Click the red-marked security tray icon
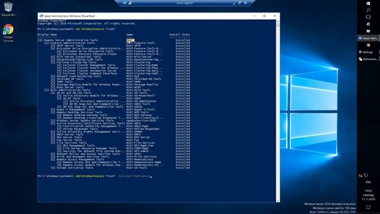The image size is (380, 214). coord(360,175)
